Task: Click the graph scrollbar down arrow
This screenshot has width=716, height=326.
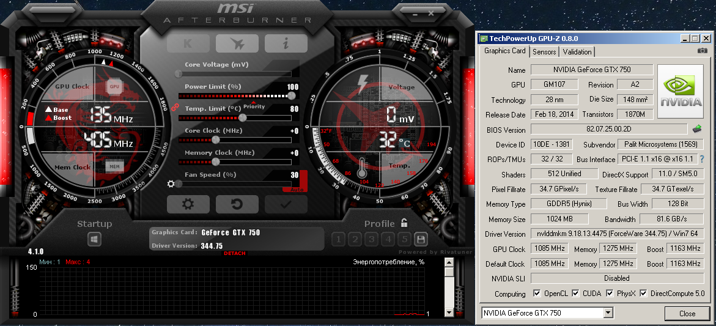Action: [449, 313]
